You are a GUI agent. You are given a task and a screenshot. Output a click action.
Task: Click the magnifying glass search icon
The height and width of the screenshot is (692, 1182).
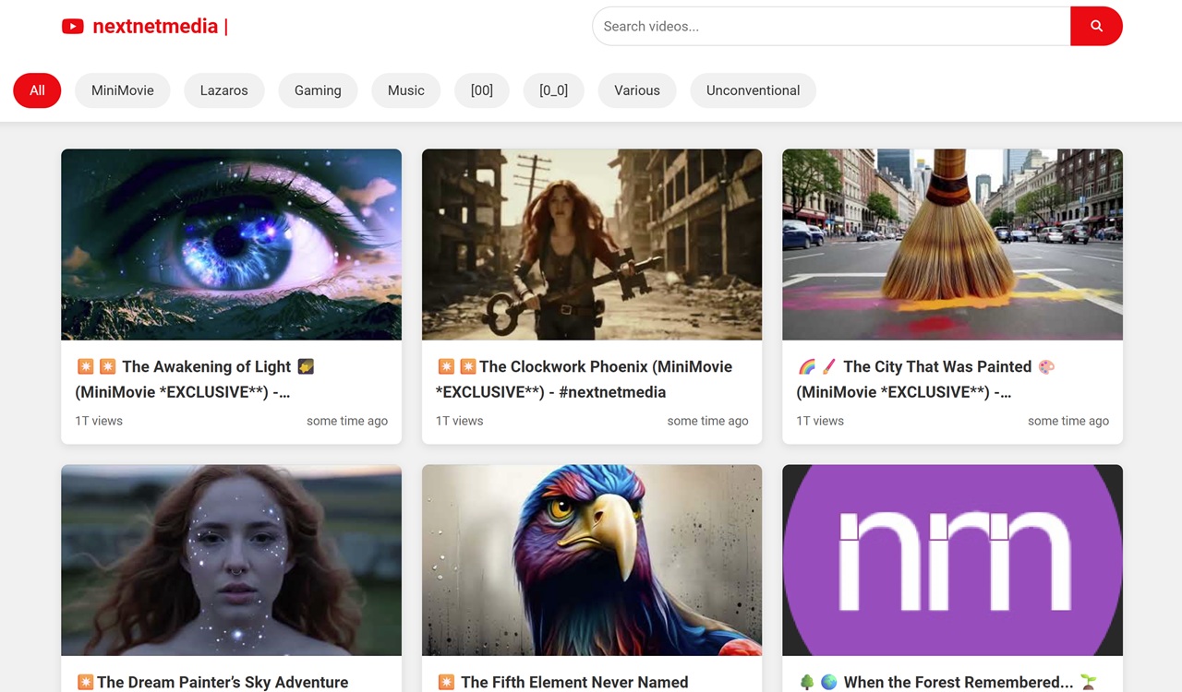(x=1096, y=26)
